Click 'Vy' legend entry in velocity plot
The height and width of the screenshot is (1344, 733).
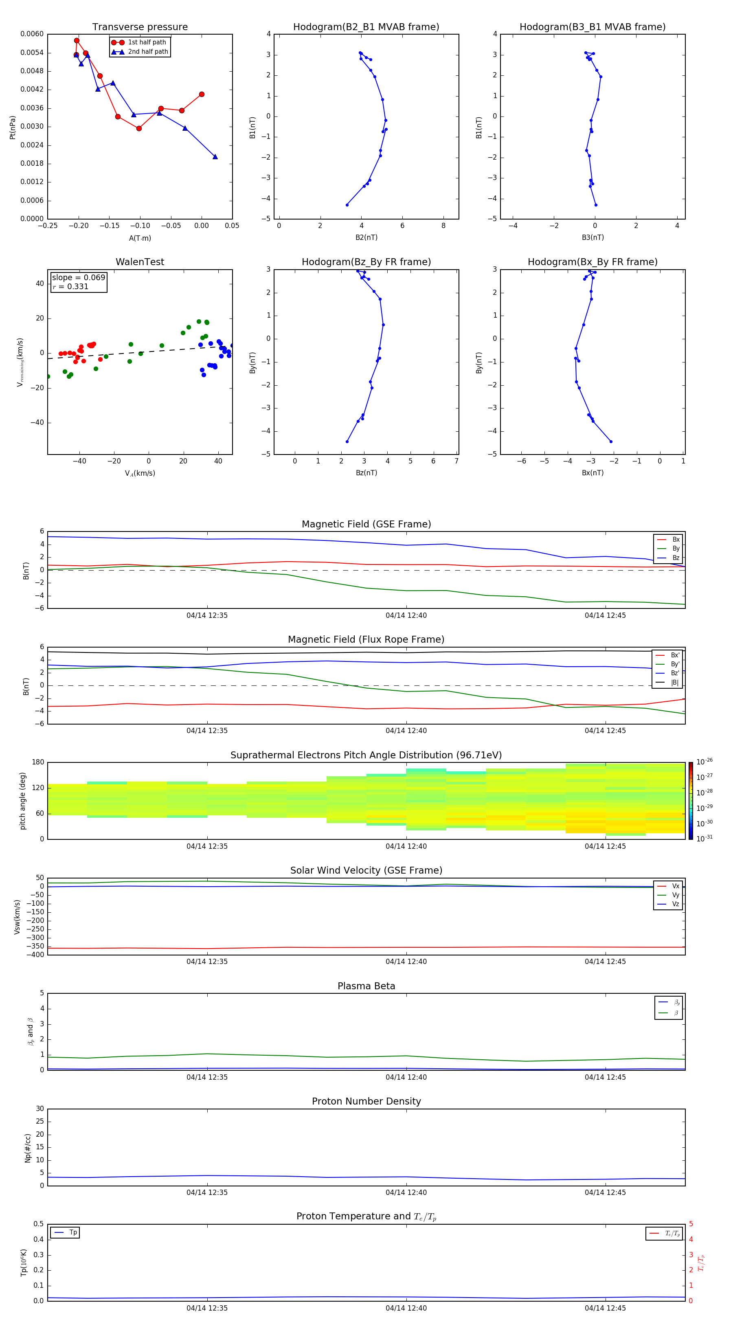tap(668, 895)
